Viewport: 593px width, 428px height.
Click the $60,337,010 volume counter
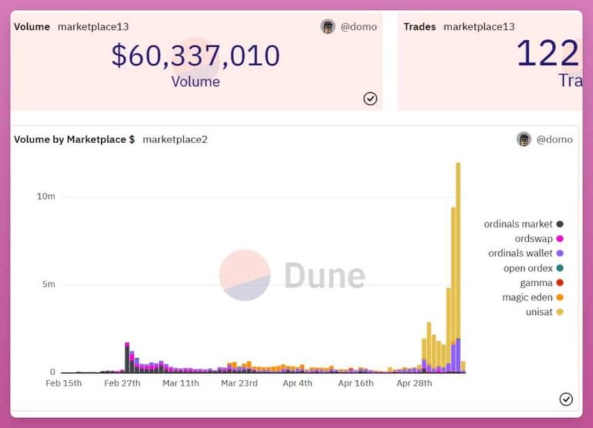pyautogui.click(x=195, y=56)
